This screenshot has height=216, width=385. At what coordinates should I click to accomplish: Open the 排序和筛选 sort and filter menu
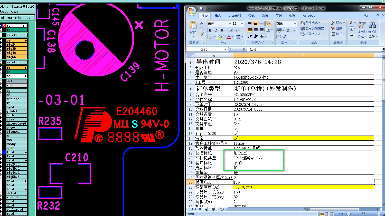[362, 29]
